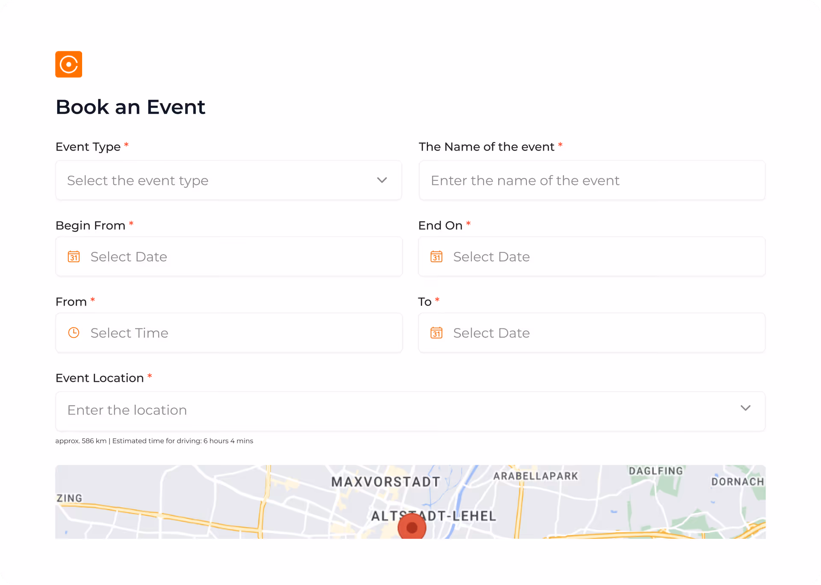Click the red location pin on map

412,527
